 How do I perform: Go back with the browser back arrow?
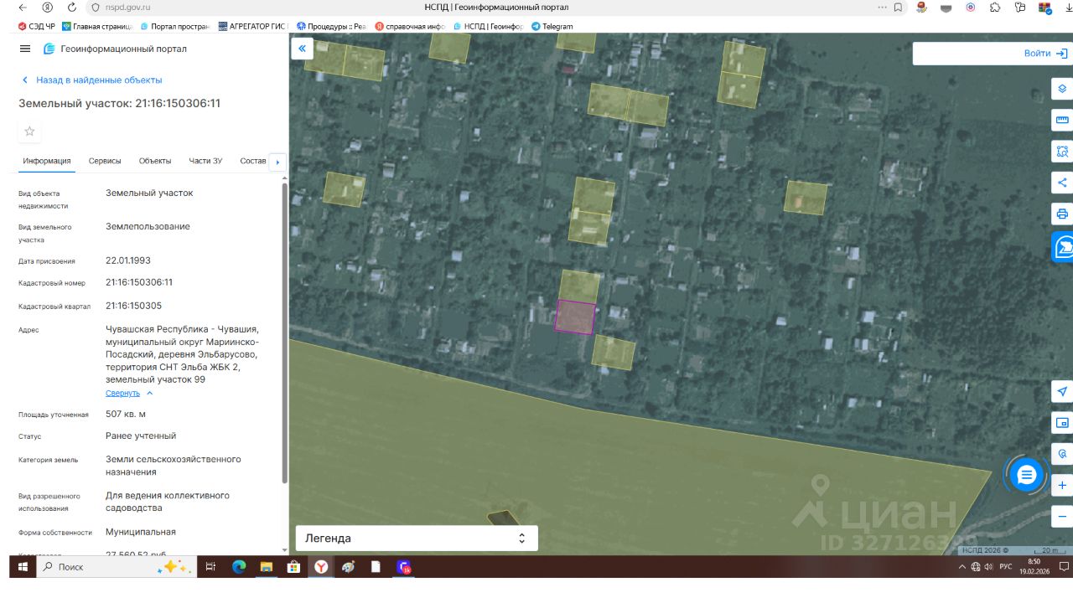pyautogui.click(x=23, y=8)
